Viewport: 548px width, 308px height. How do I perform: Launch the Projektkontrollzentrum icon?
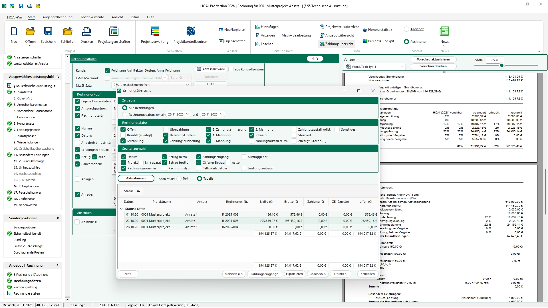coord(191,31)
